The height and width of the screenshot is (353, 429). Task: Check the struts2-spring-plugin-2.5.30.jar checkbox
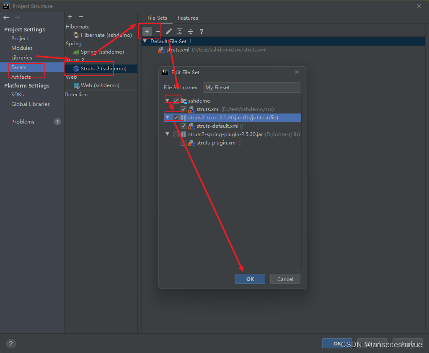176,134
